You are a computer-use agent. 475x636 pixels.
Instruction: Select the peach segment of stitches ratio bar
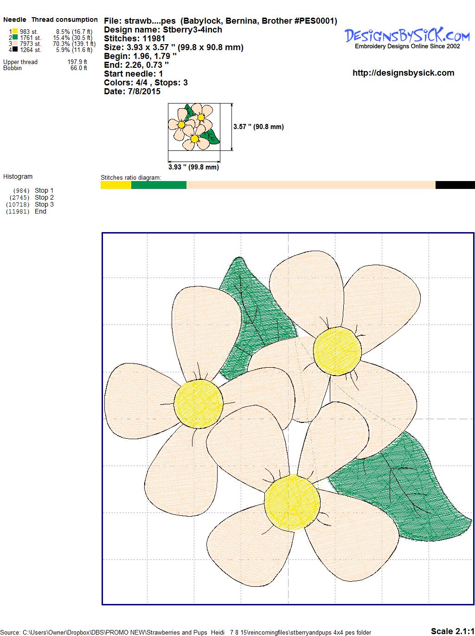pos(311,185)
